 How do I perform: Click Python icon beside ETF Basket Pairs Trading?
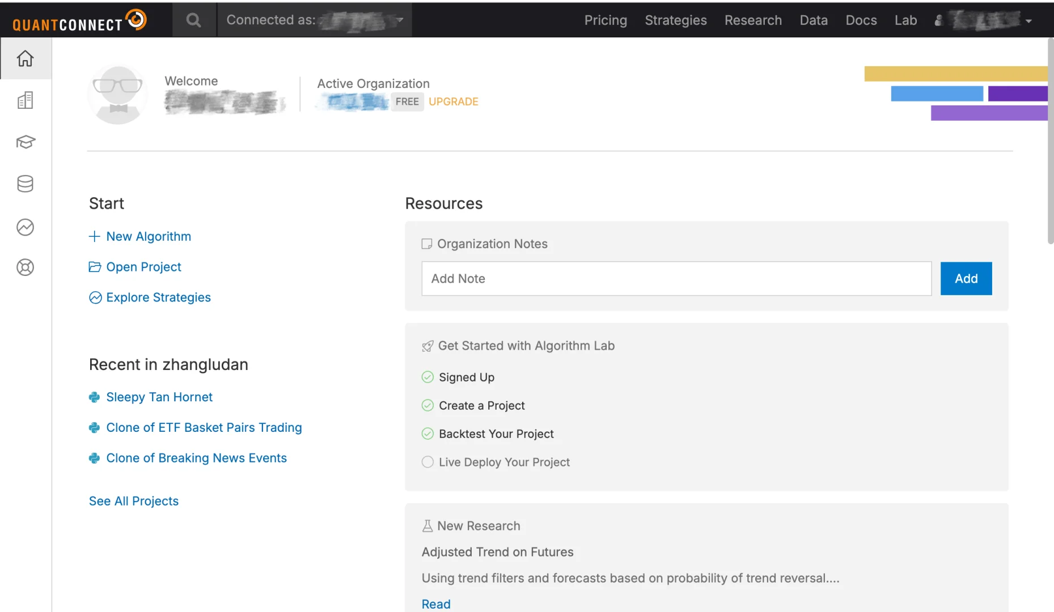coord(95,428)
